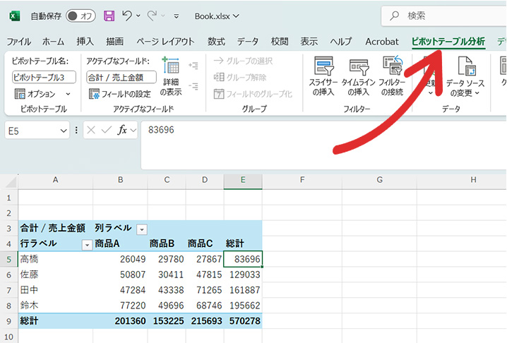Screen dimensions: 507x343
Task: Select column A header
Action: 55,180
